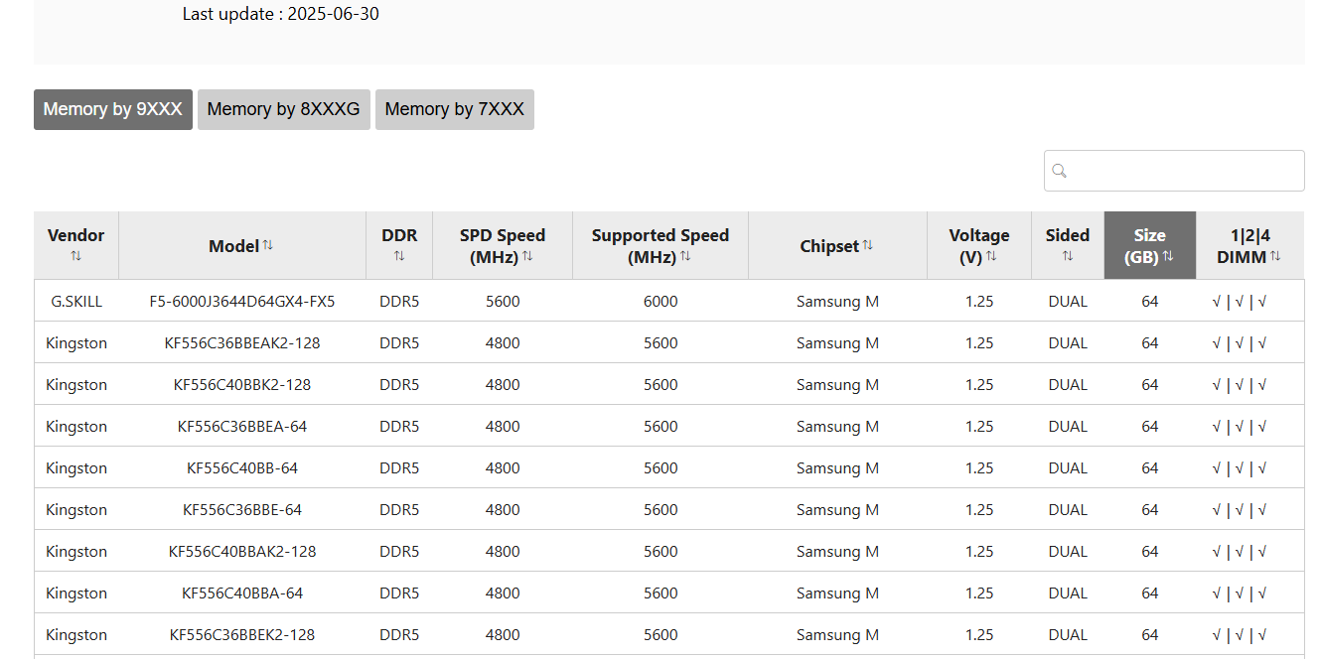Select the KF556C36BBEK2-128 table row
This screenshot has height=659, width=1321.
click(242, 635)
